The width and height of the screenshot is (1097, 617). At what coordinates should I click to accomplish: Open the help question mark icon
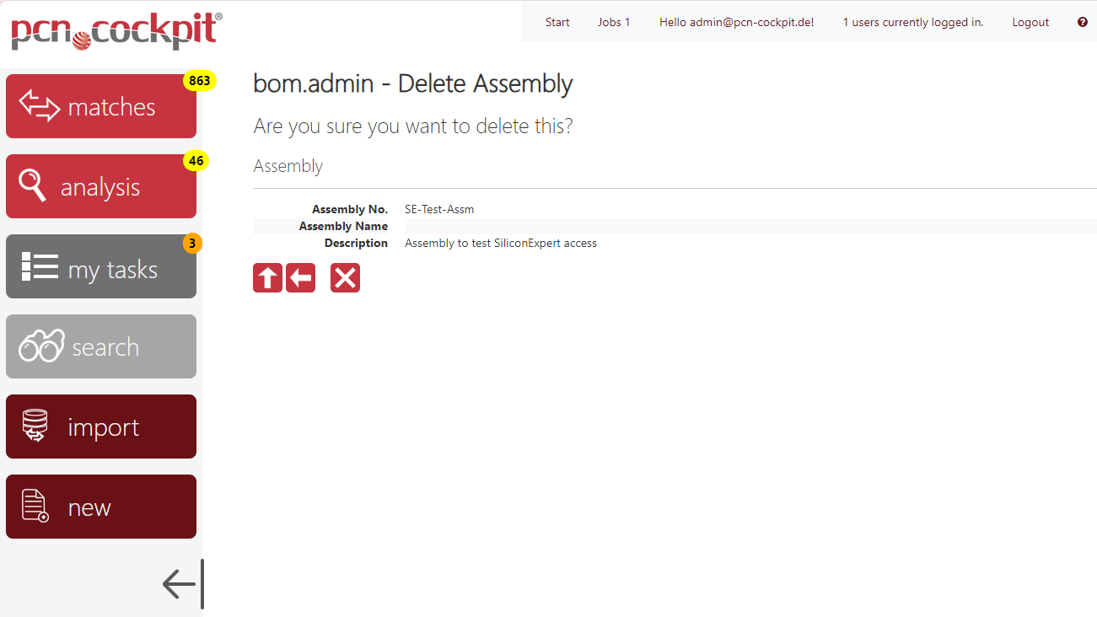click(1083, 22)
